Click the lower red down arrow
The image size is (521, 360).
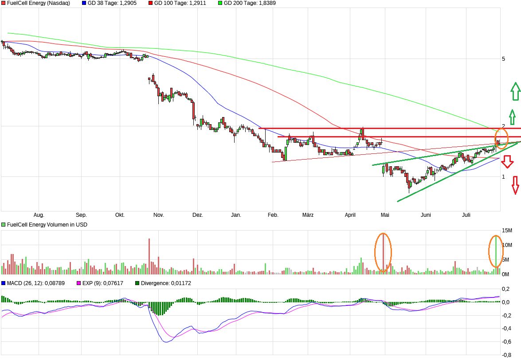click(515, 184)
